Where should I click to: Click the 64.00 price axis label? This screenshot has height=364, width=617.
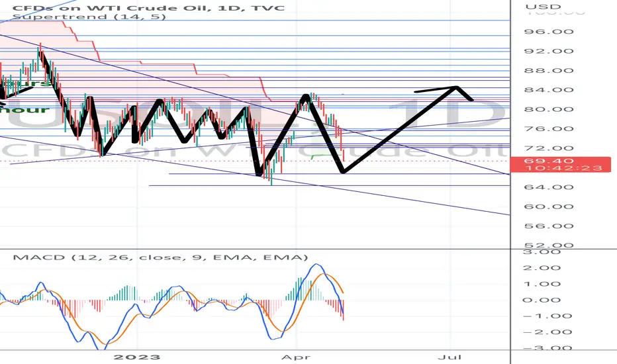pos(549,187)
